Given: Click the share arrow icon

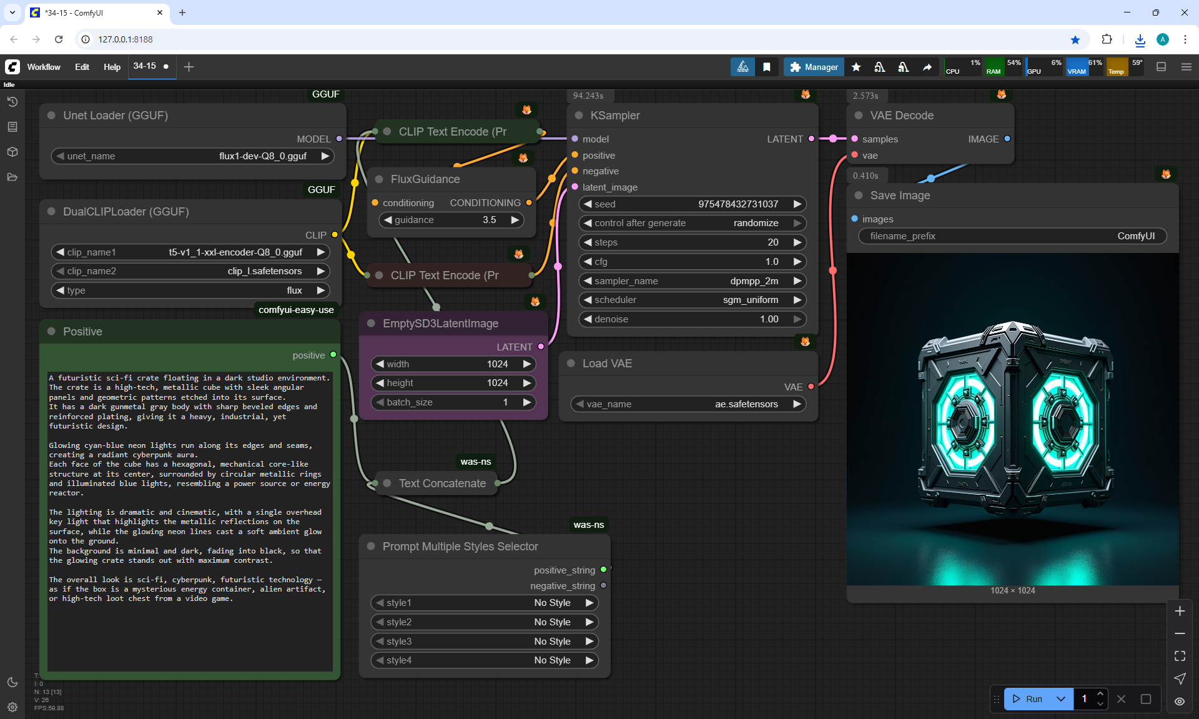Looking at the screenshot, I should tap(927, 67).
